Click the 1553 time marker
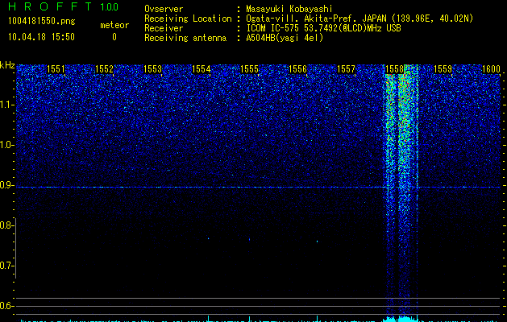The image size is (507, 322). [152, 69]
